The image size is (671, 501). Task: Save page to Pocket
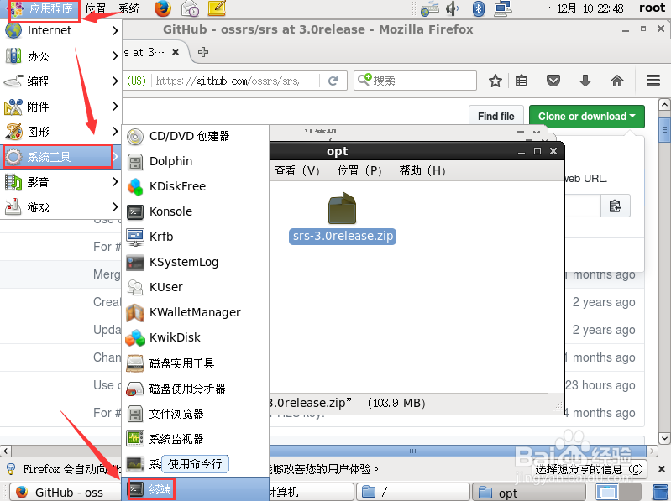click(553, 81)
